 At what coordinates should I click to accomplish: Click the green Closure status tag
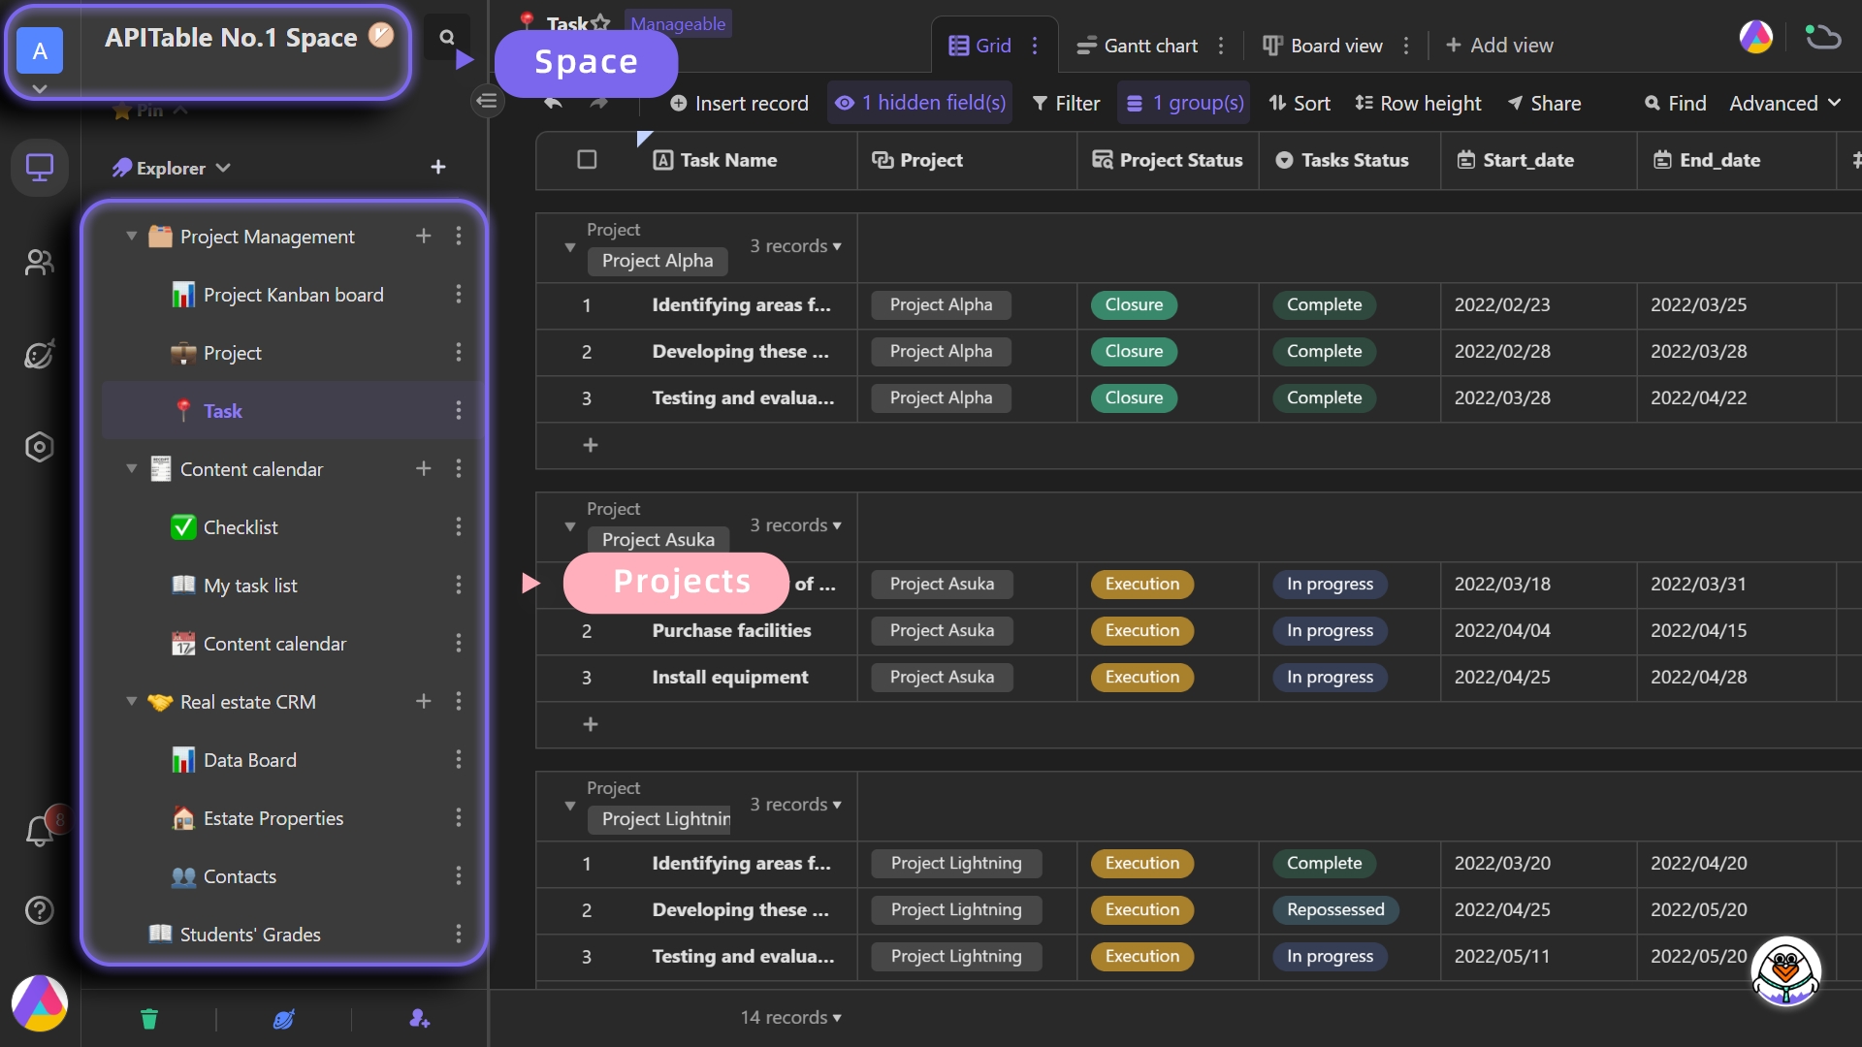click(1134, 304)
